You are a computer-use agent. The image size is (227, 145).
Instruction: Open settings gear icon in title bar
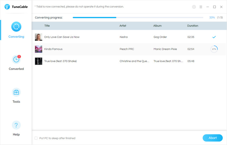194,7
